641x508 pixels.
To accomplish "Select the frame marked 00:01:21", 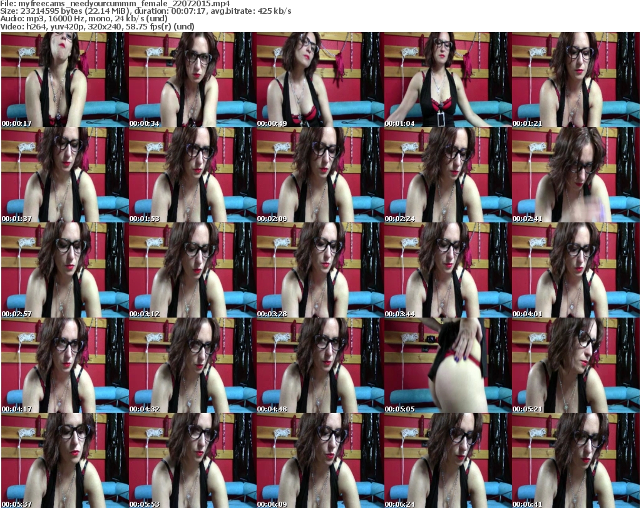I will pyautogui.click(x=576, y=80).
